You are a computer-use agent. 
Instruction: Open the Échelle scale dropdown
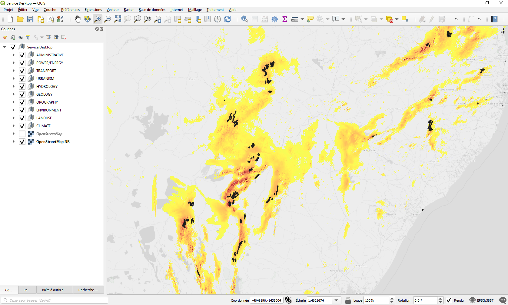(x=336, y=300)
